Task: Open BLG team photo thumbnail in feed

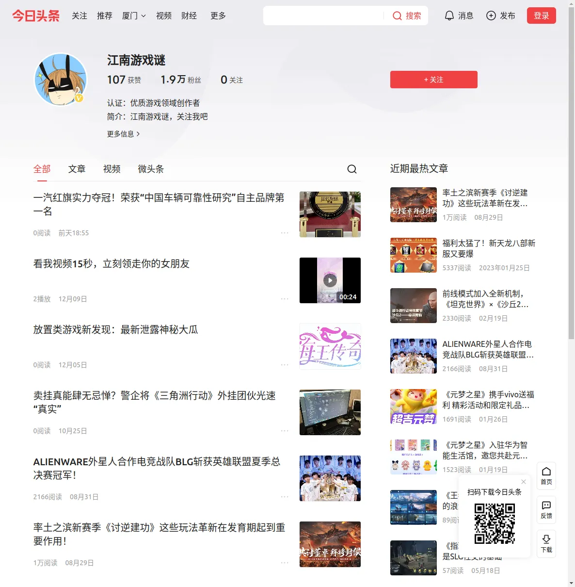Action: click(330, 478)
